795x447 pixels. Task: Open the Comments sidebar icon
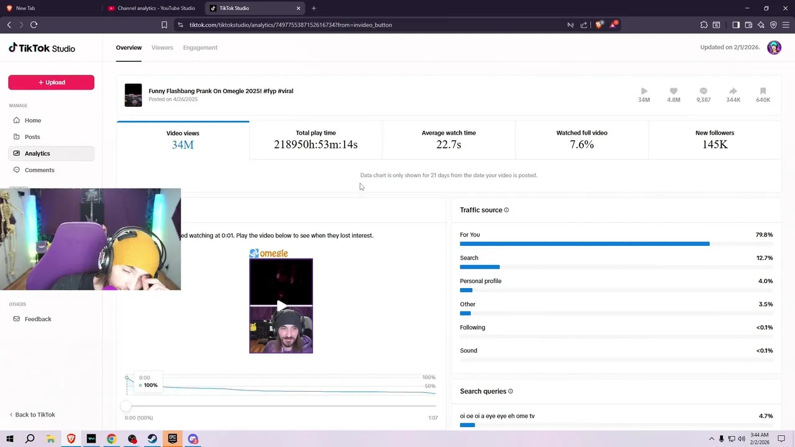click(x=17, y=170)
